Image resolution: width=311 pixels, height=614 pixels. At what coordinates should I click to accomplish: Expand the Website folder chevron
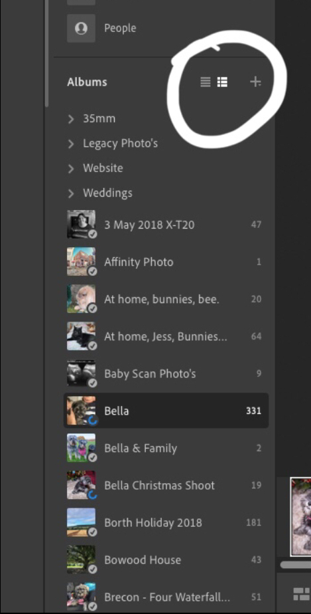coord(71,169)
